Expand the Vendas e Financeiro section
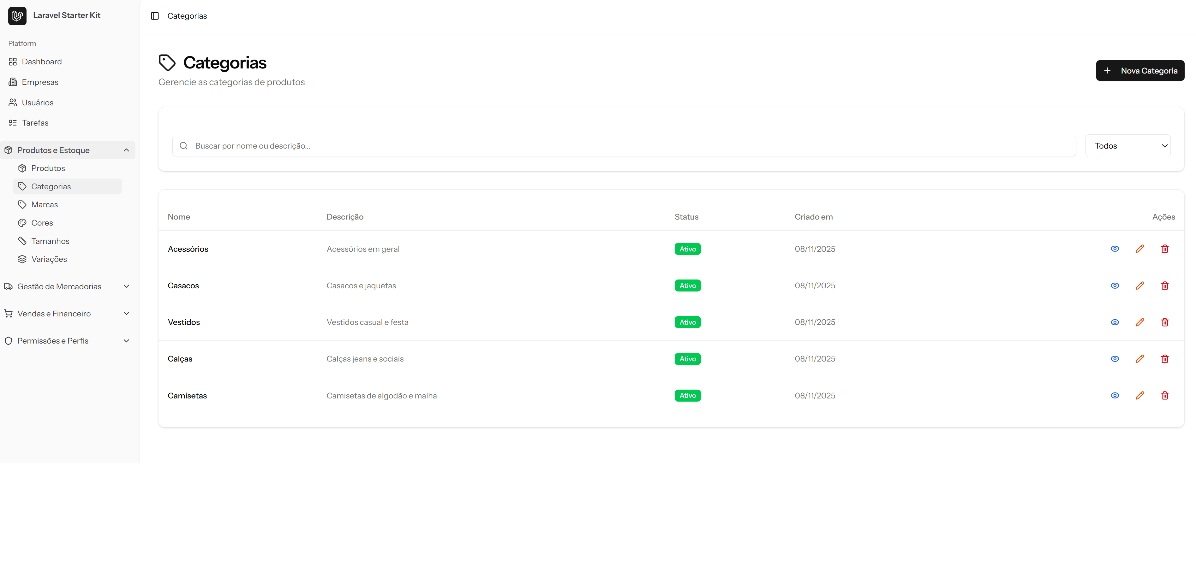This screenshot has width=1196, height=571. coord(68,314)
